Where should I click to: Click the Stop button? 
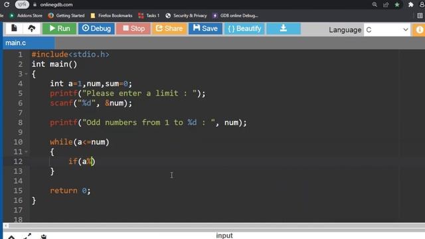[x=133, y=29]
